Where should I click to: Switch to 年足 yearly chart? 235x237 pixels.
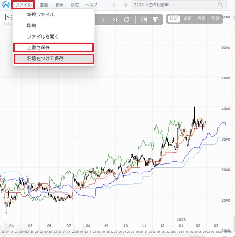pyautogui.click(x=215, y=19)
